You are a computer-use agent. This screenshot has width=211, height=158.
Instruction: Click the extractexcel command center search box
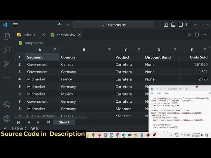(113, 25)
